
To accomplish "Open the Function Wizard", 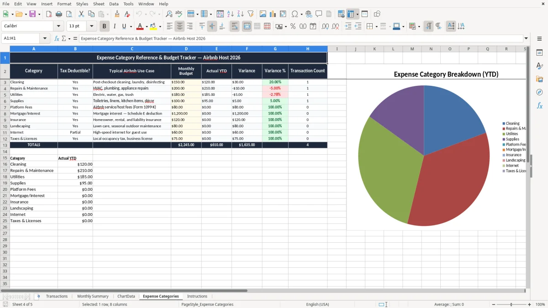I will (57, 39).
